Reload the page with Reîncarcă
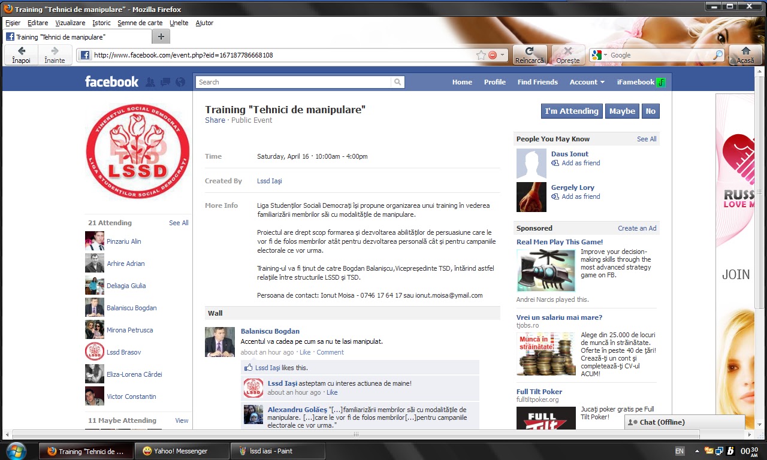767x460 pixels. 530,55
